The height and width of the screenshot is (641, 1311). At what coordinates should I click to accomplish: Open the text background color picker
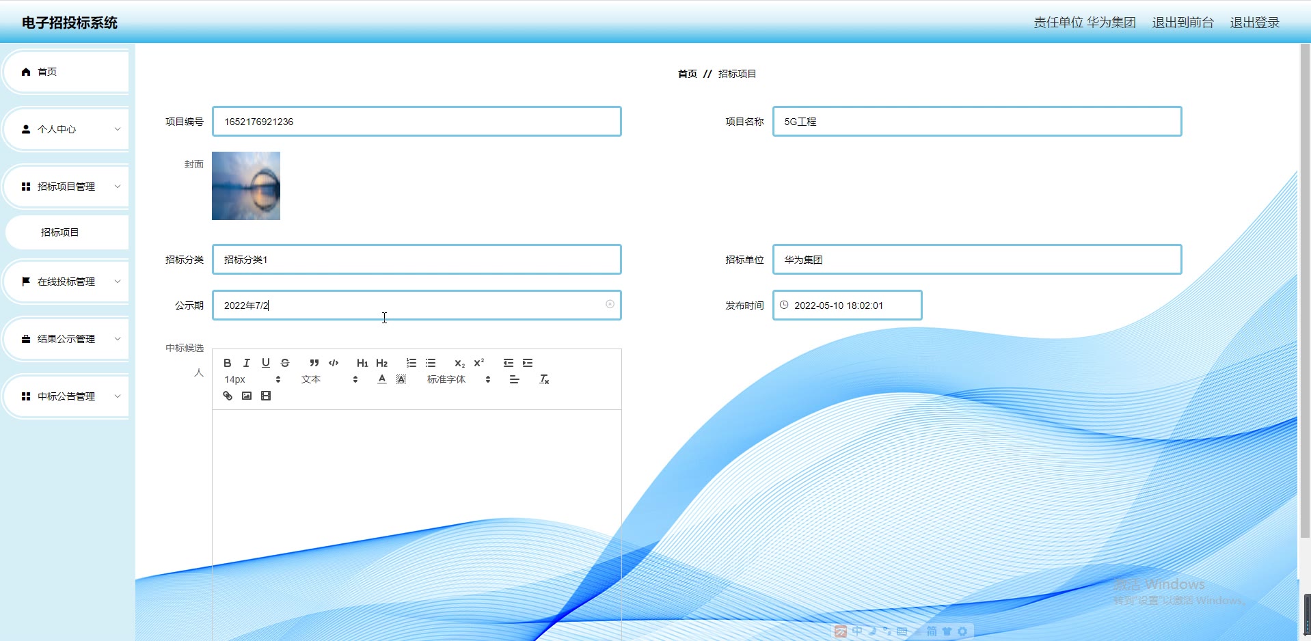click(x=401, y=379)
